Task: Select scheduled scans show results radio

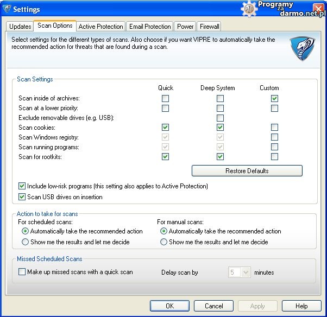Action: 25,242
